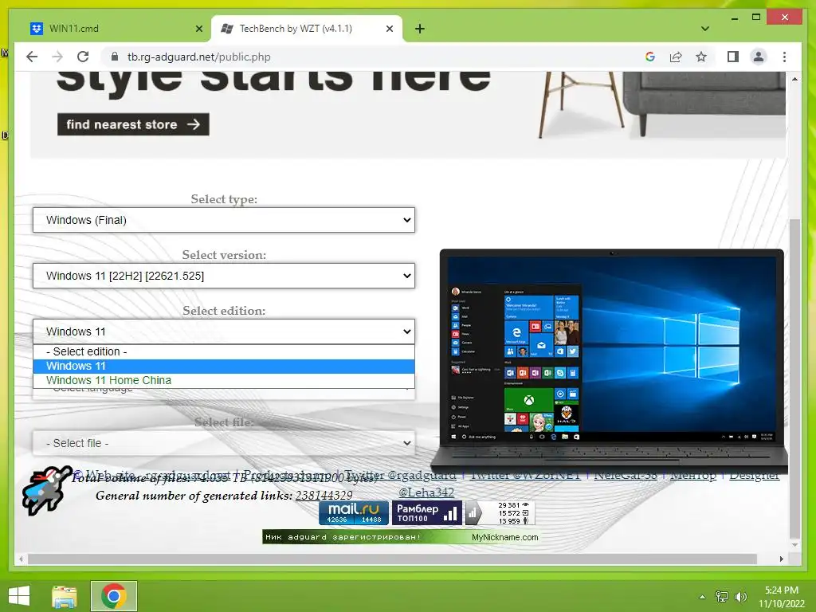Viewport: 816px width, 612px height.
Task: Open a new browser tab
Action: pyautogui.click(x=420, y=29)
